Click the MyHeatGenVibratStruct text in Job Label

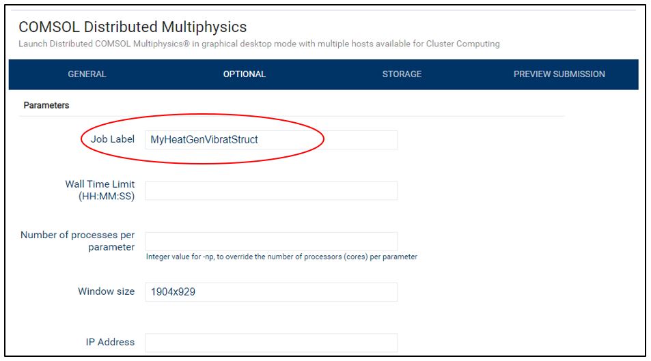tap(204, 140)
